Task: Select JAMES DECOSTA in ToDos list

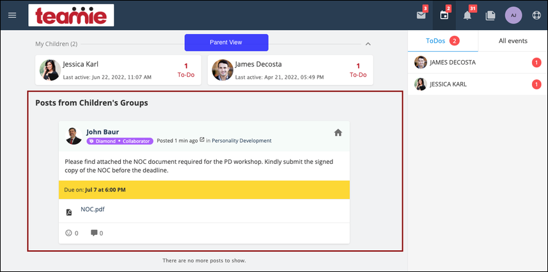Action: tap(478, 63)
